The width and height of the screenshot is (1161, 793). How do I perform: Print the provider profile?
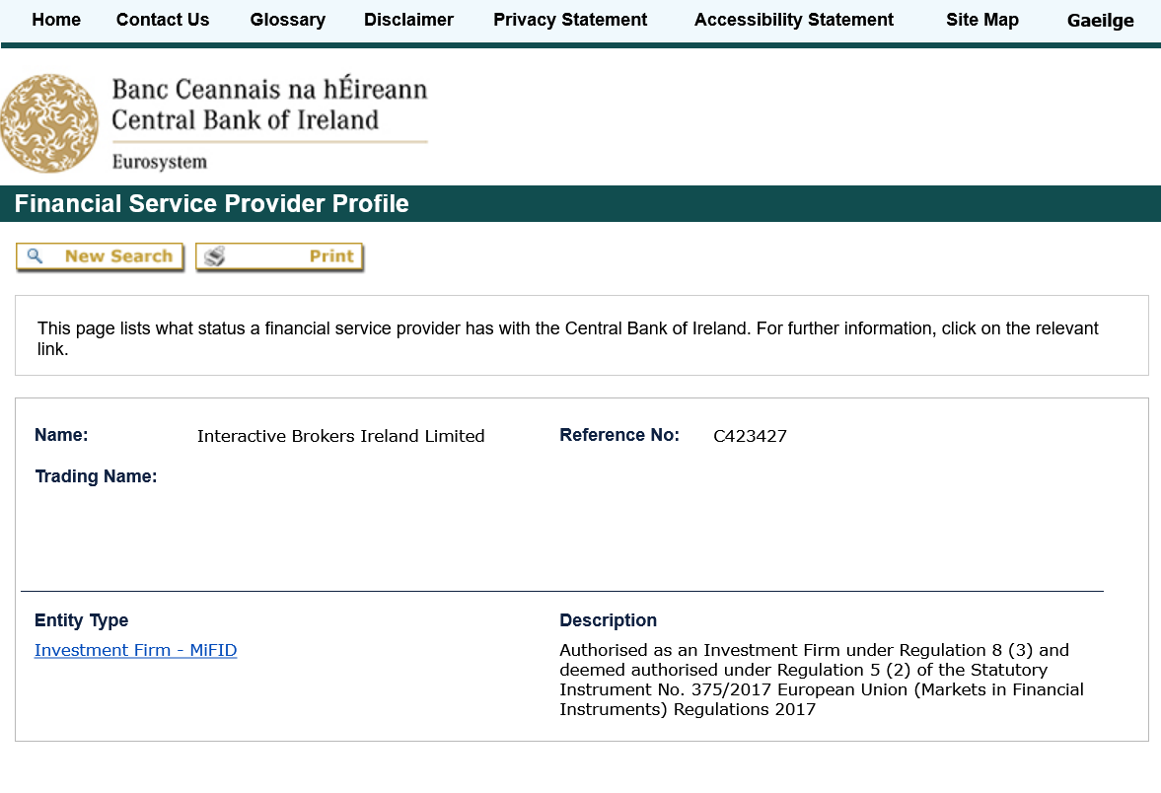tap(280, 256)
